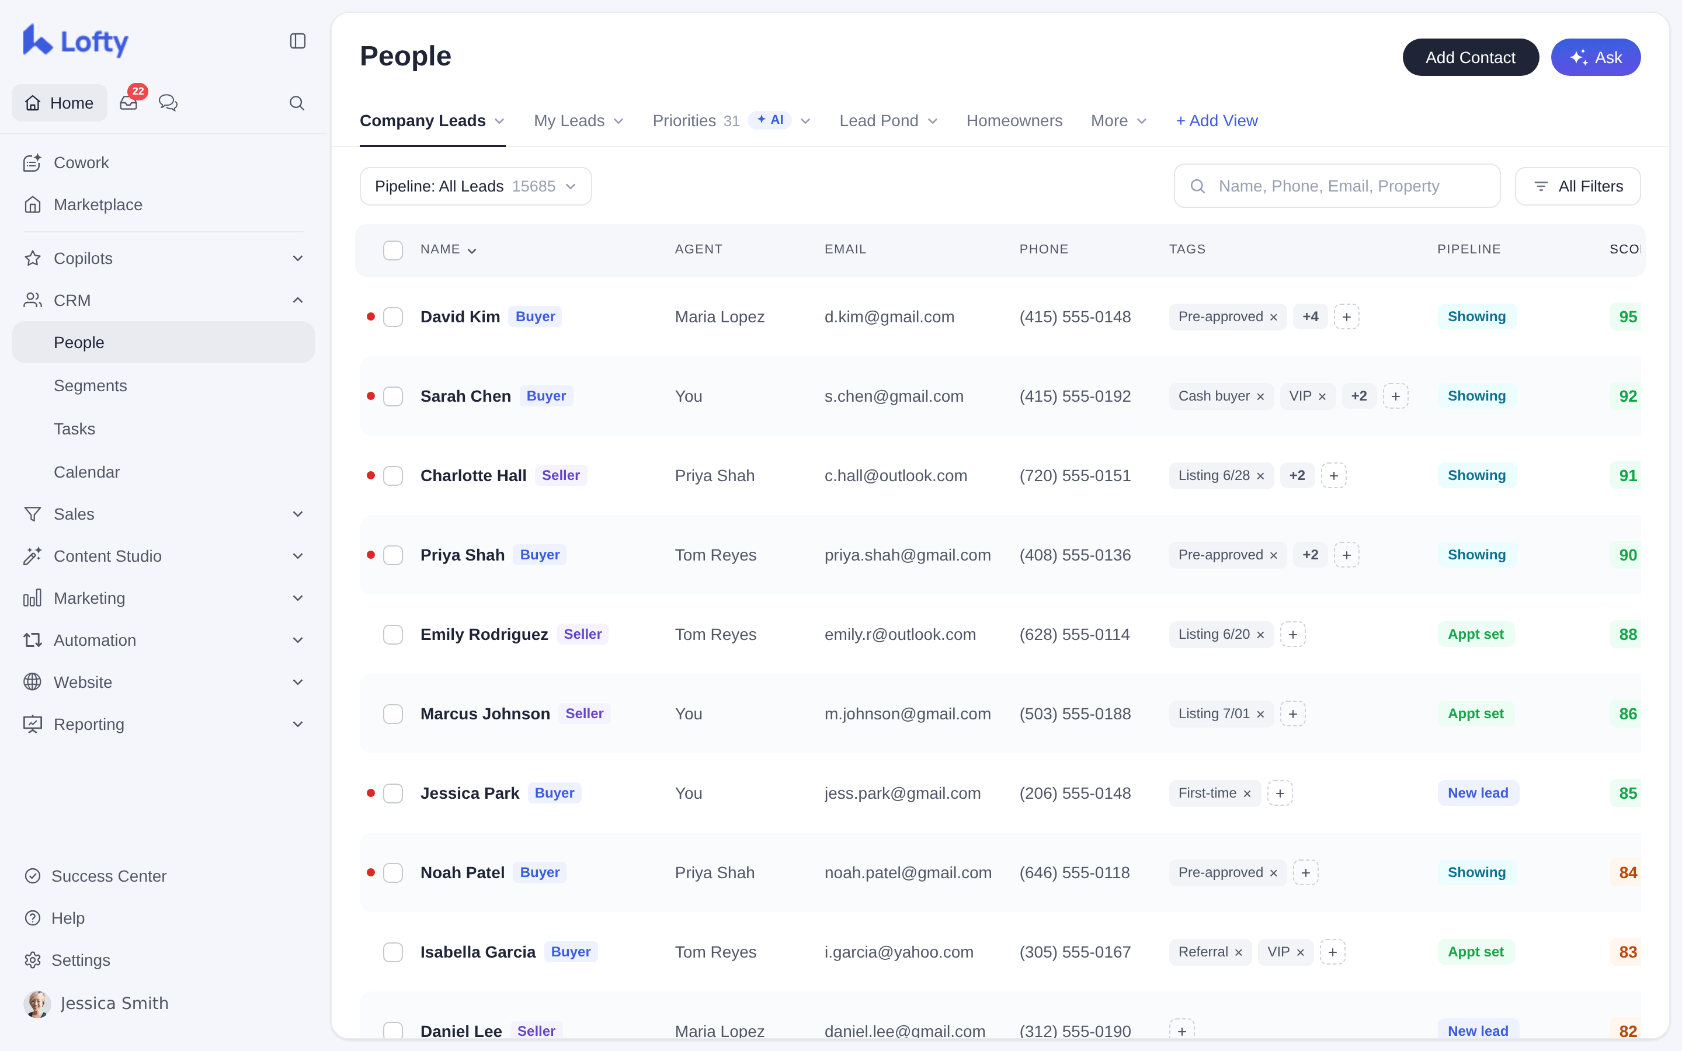The height and width of the screenshot is (1051, 1682).
Task: Click the Add Contact button
Action: (1470, 58)
